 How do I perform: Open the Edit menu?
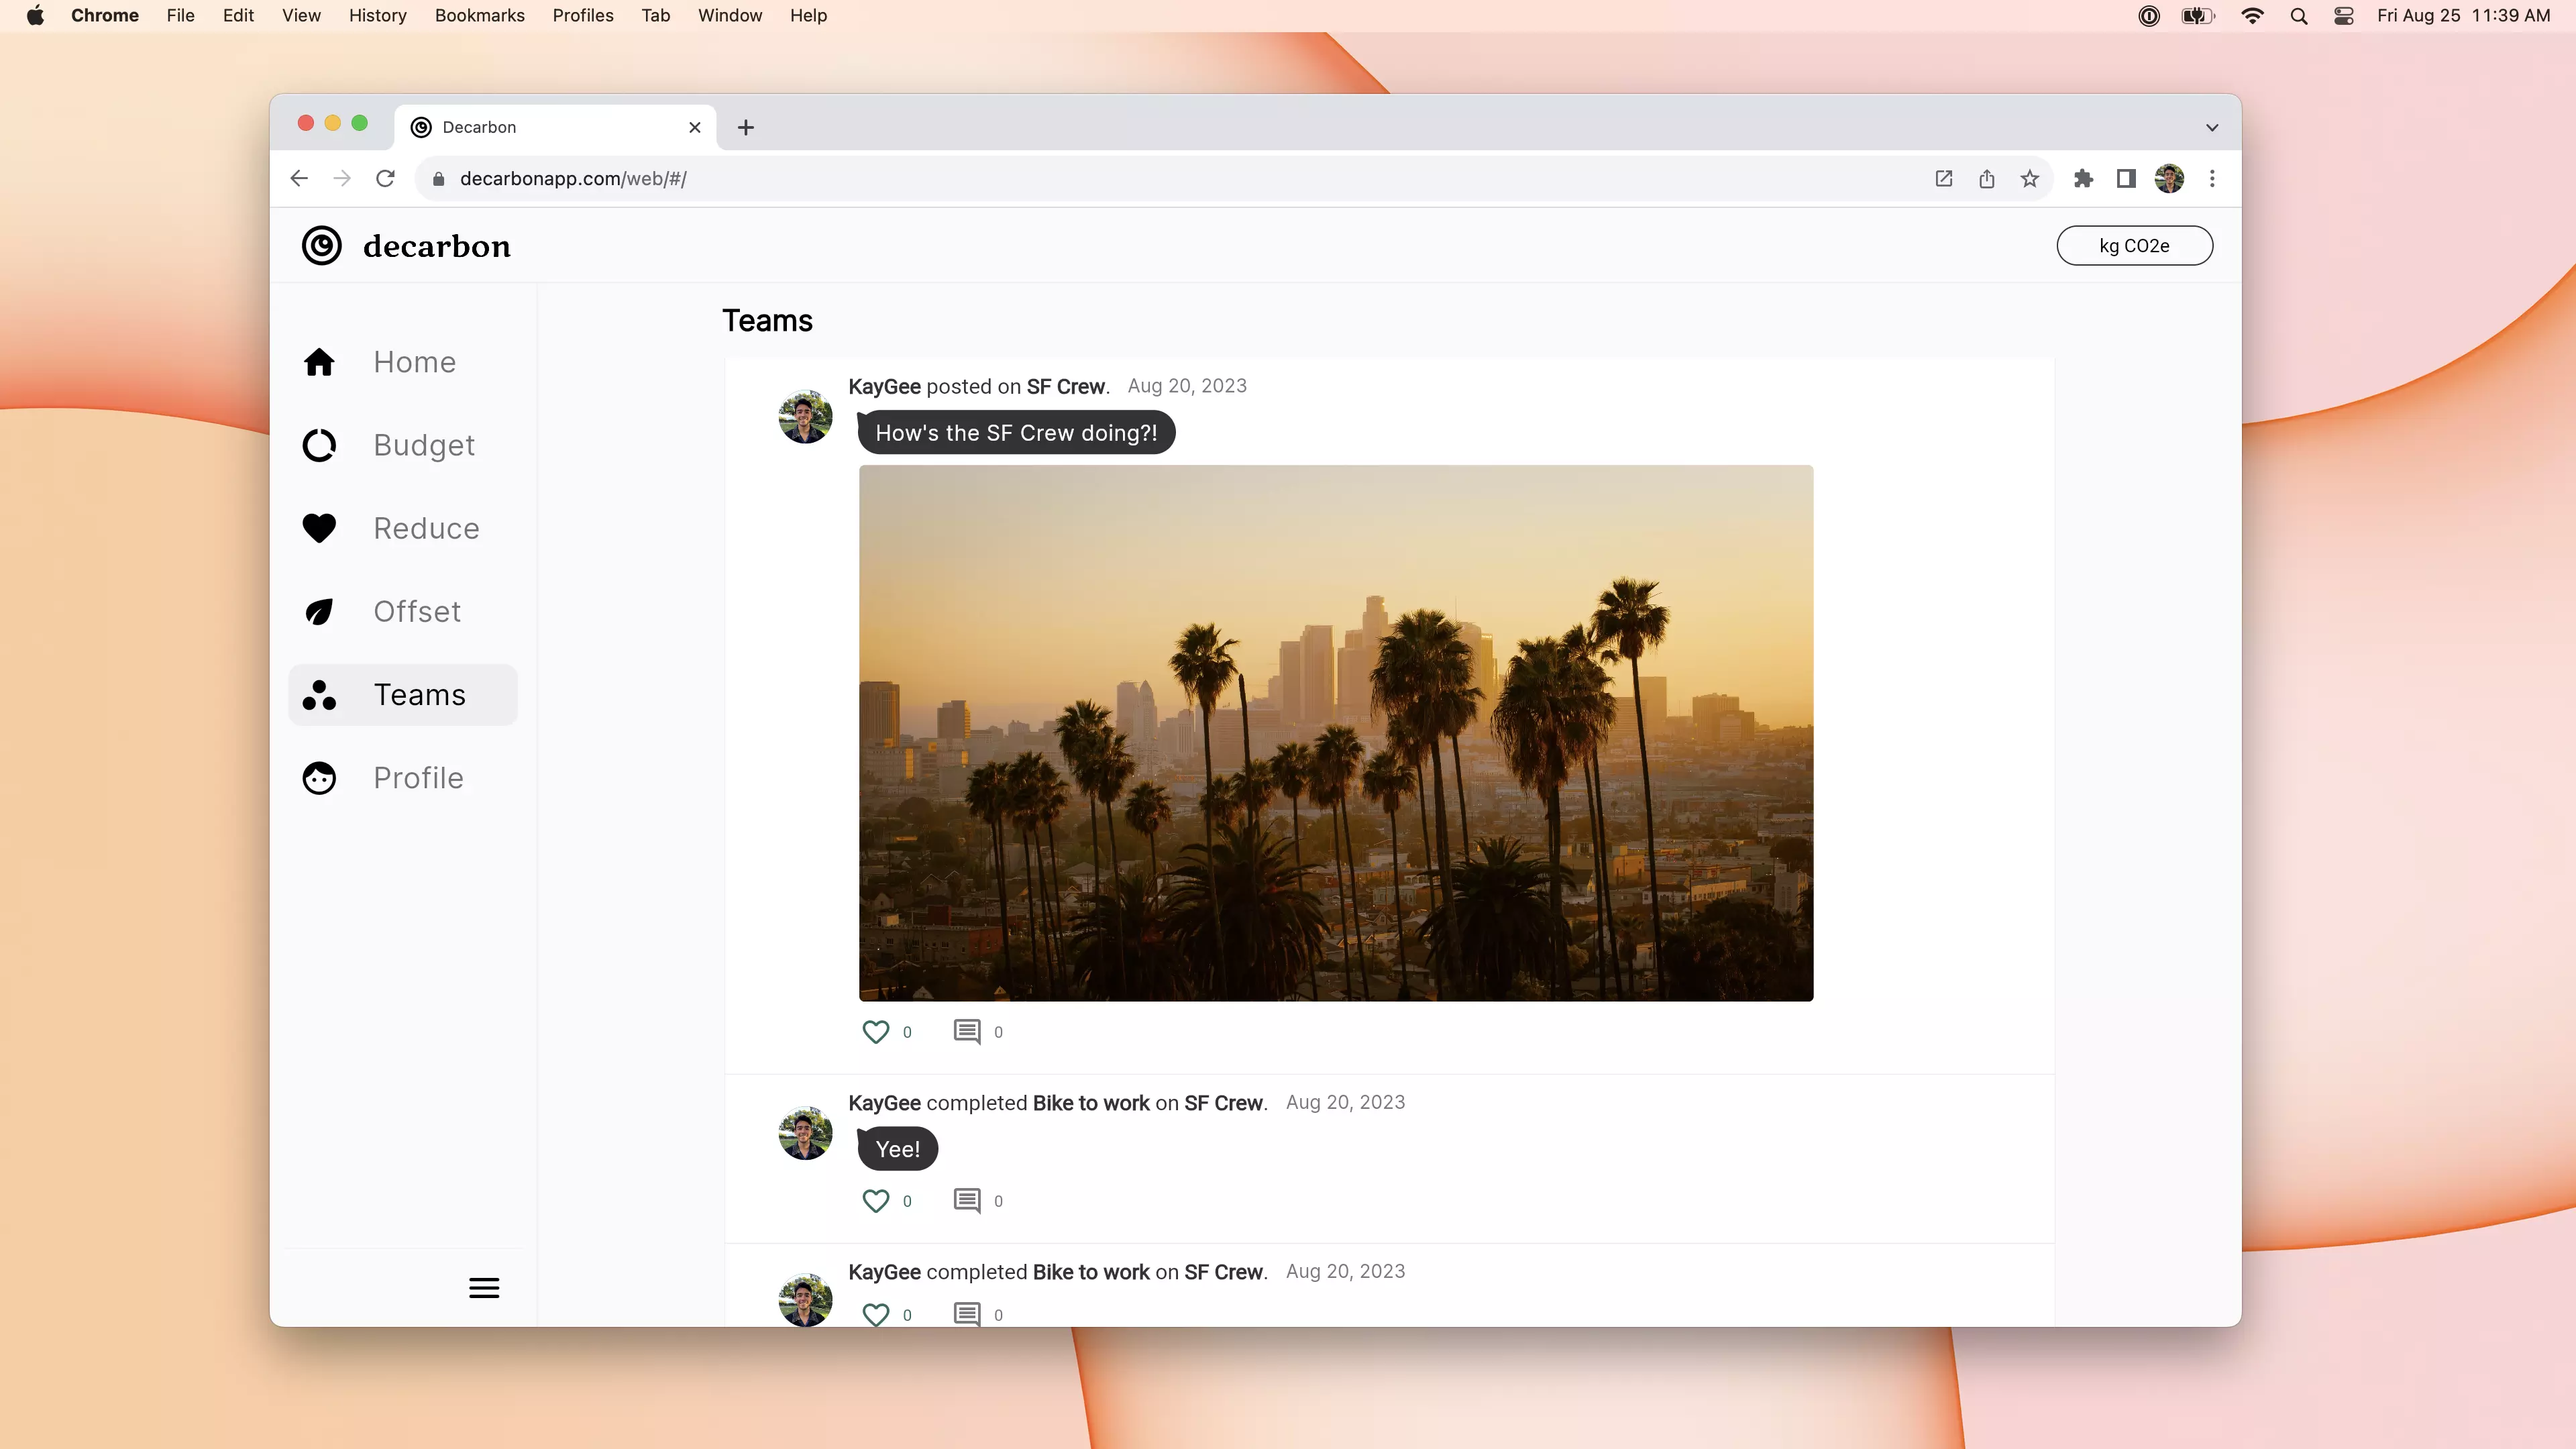pyautogui.click(x=238, y=15)
